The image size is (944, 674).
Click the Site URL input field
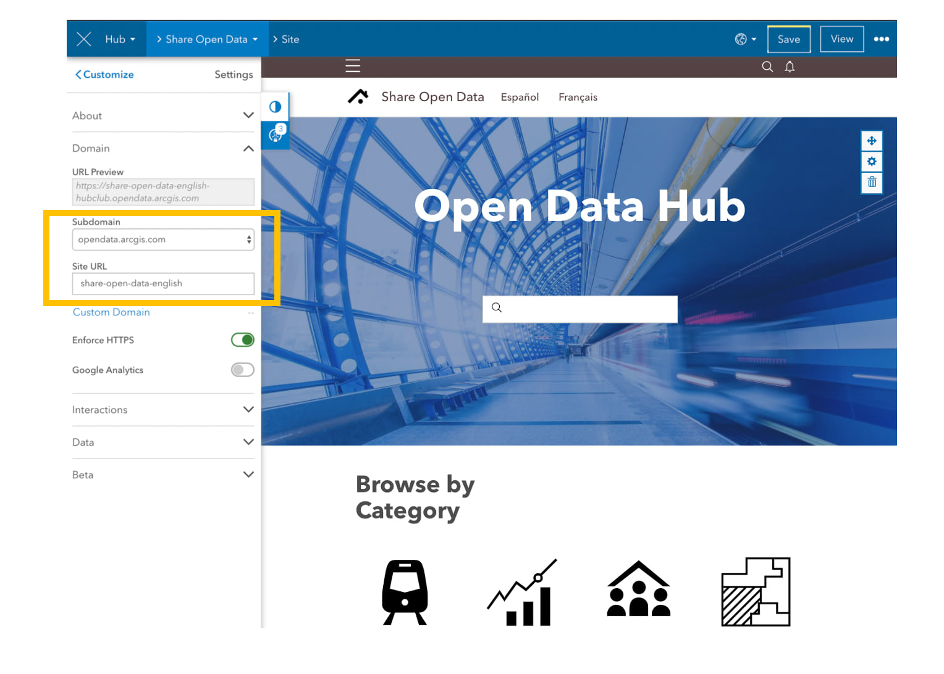[163, 284]
